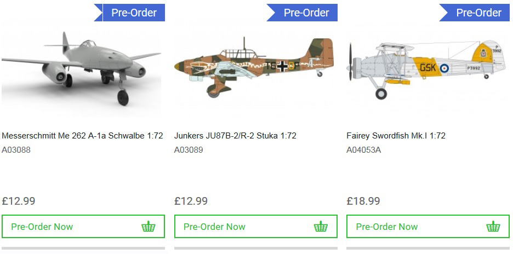Open Junkers JU87B-2/R-2 Stuka 1:72 title link
The height and width of the screenshot is (254, 513).
[235, 136]
